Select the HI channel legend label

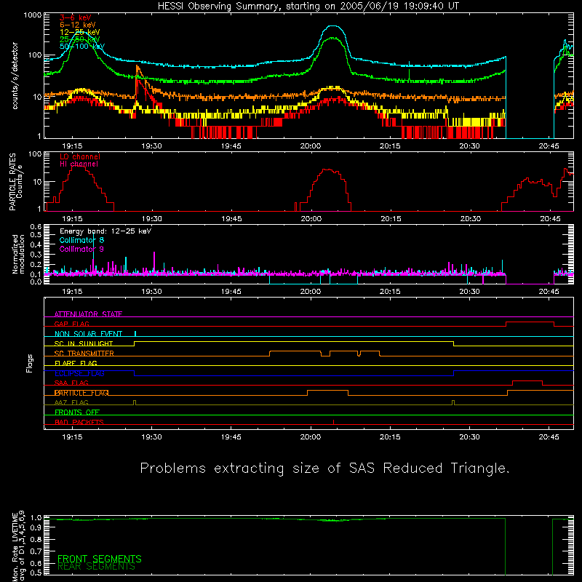[x=79, y=164]
